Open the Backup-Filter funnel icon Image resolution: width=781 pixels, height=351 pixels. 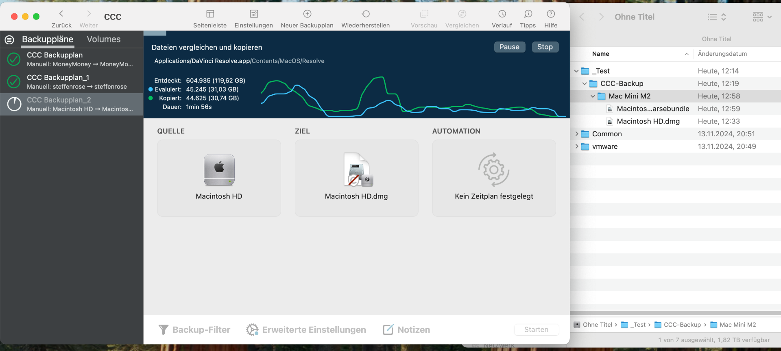(164, 329)
